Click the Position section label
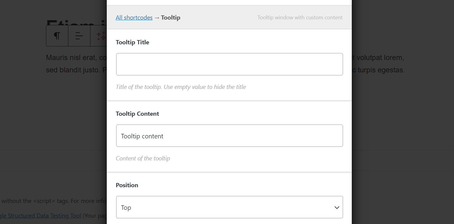 (127, 185)
